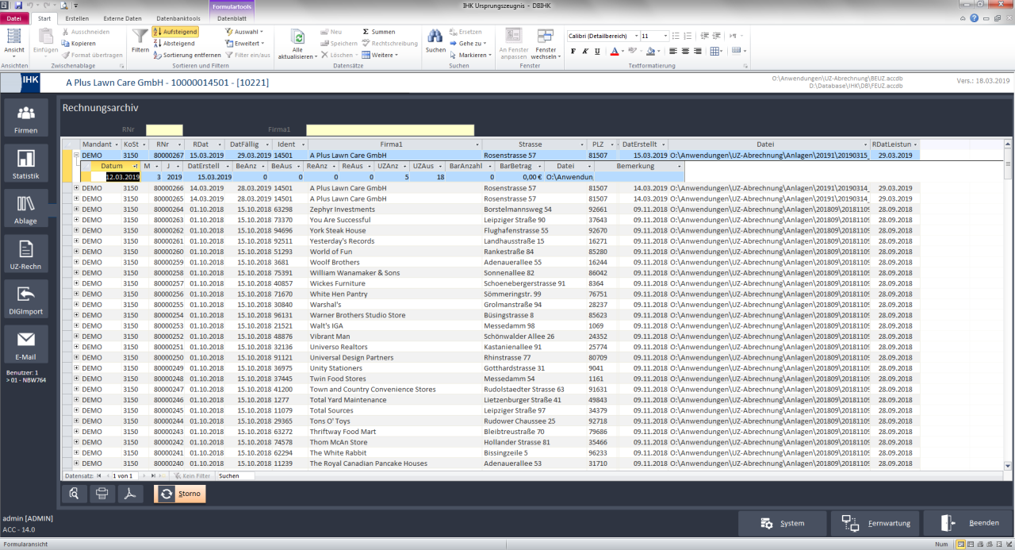Open the Firma1 column filter dropdown
1015x550 pixels.
[x=477, y=144]
